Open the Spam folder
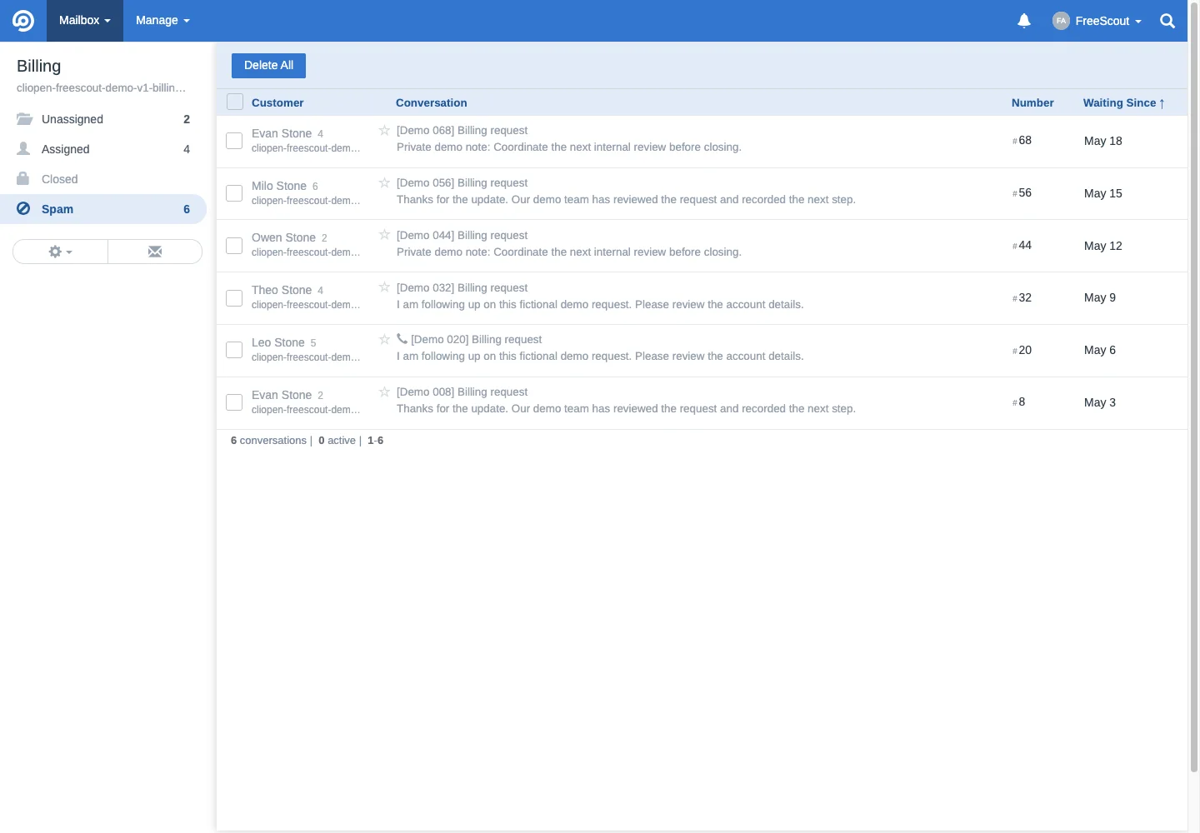 [103, 209]
